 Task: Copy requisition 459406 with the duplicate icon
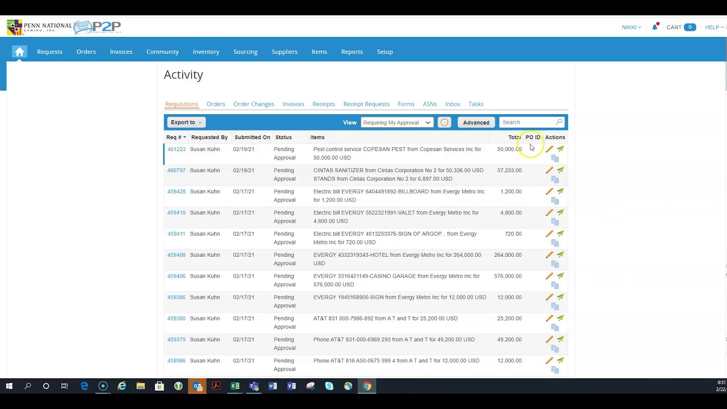pyautogui.click(x=555, y=286)
